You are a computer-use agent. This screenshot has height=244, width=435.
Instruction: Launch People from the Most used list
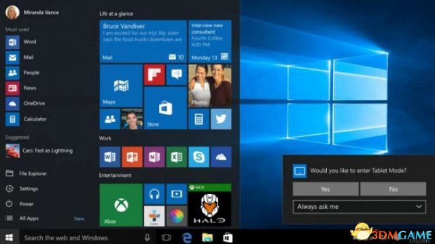22,73
